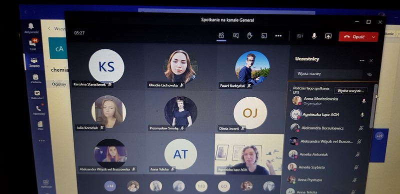This screenshot has width=400, height=194.
Task: Mute Agnieszka Łącz AGH microphone in list
Action: pyautogui.click(x=362, y=115)
